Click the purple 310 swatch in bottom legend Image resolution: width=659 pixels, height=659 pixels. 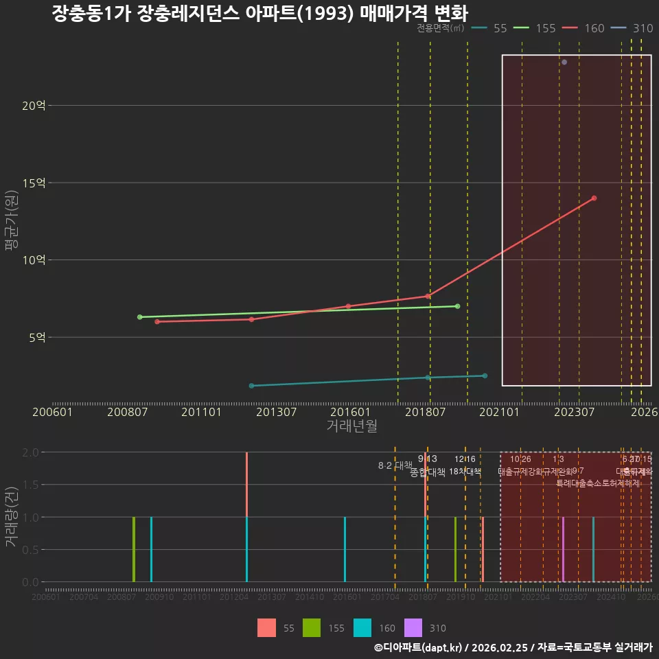[413, 628]
